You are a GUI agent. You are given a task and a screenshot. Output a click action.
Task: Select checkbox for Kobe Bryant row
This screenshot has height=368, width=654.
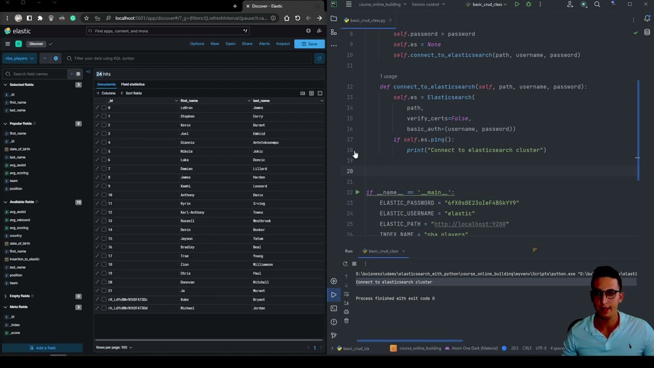pyautogui.click(x=104, y=300)
